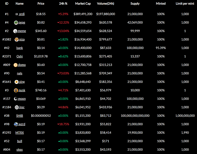This screenshot has height=154, width=197.
Task: Click the punk token icon
Action: coord(16,90)
